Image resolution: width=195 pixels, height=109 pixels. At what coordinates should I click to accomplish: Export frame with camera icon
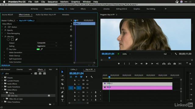[x=175, y=64]
